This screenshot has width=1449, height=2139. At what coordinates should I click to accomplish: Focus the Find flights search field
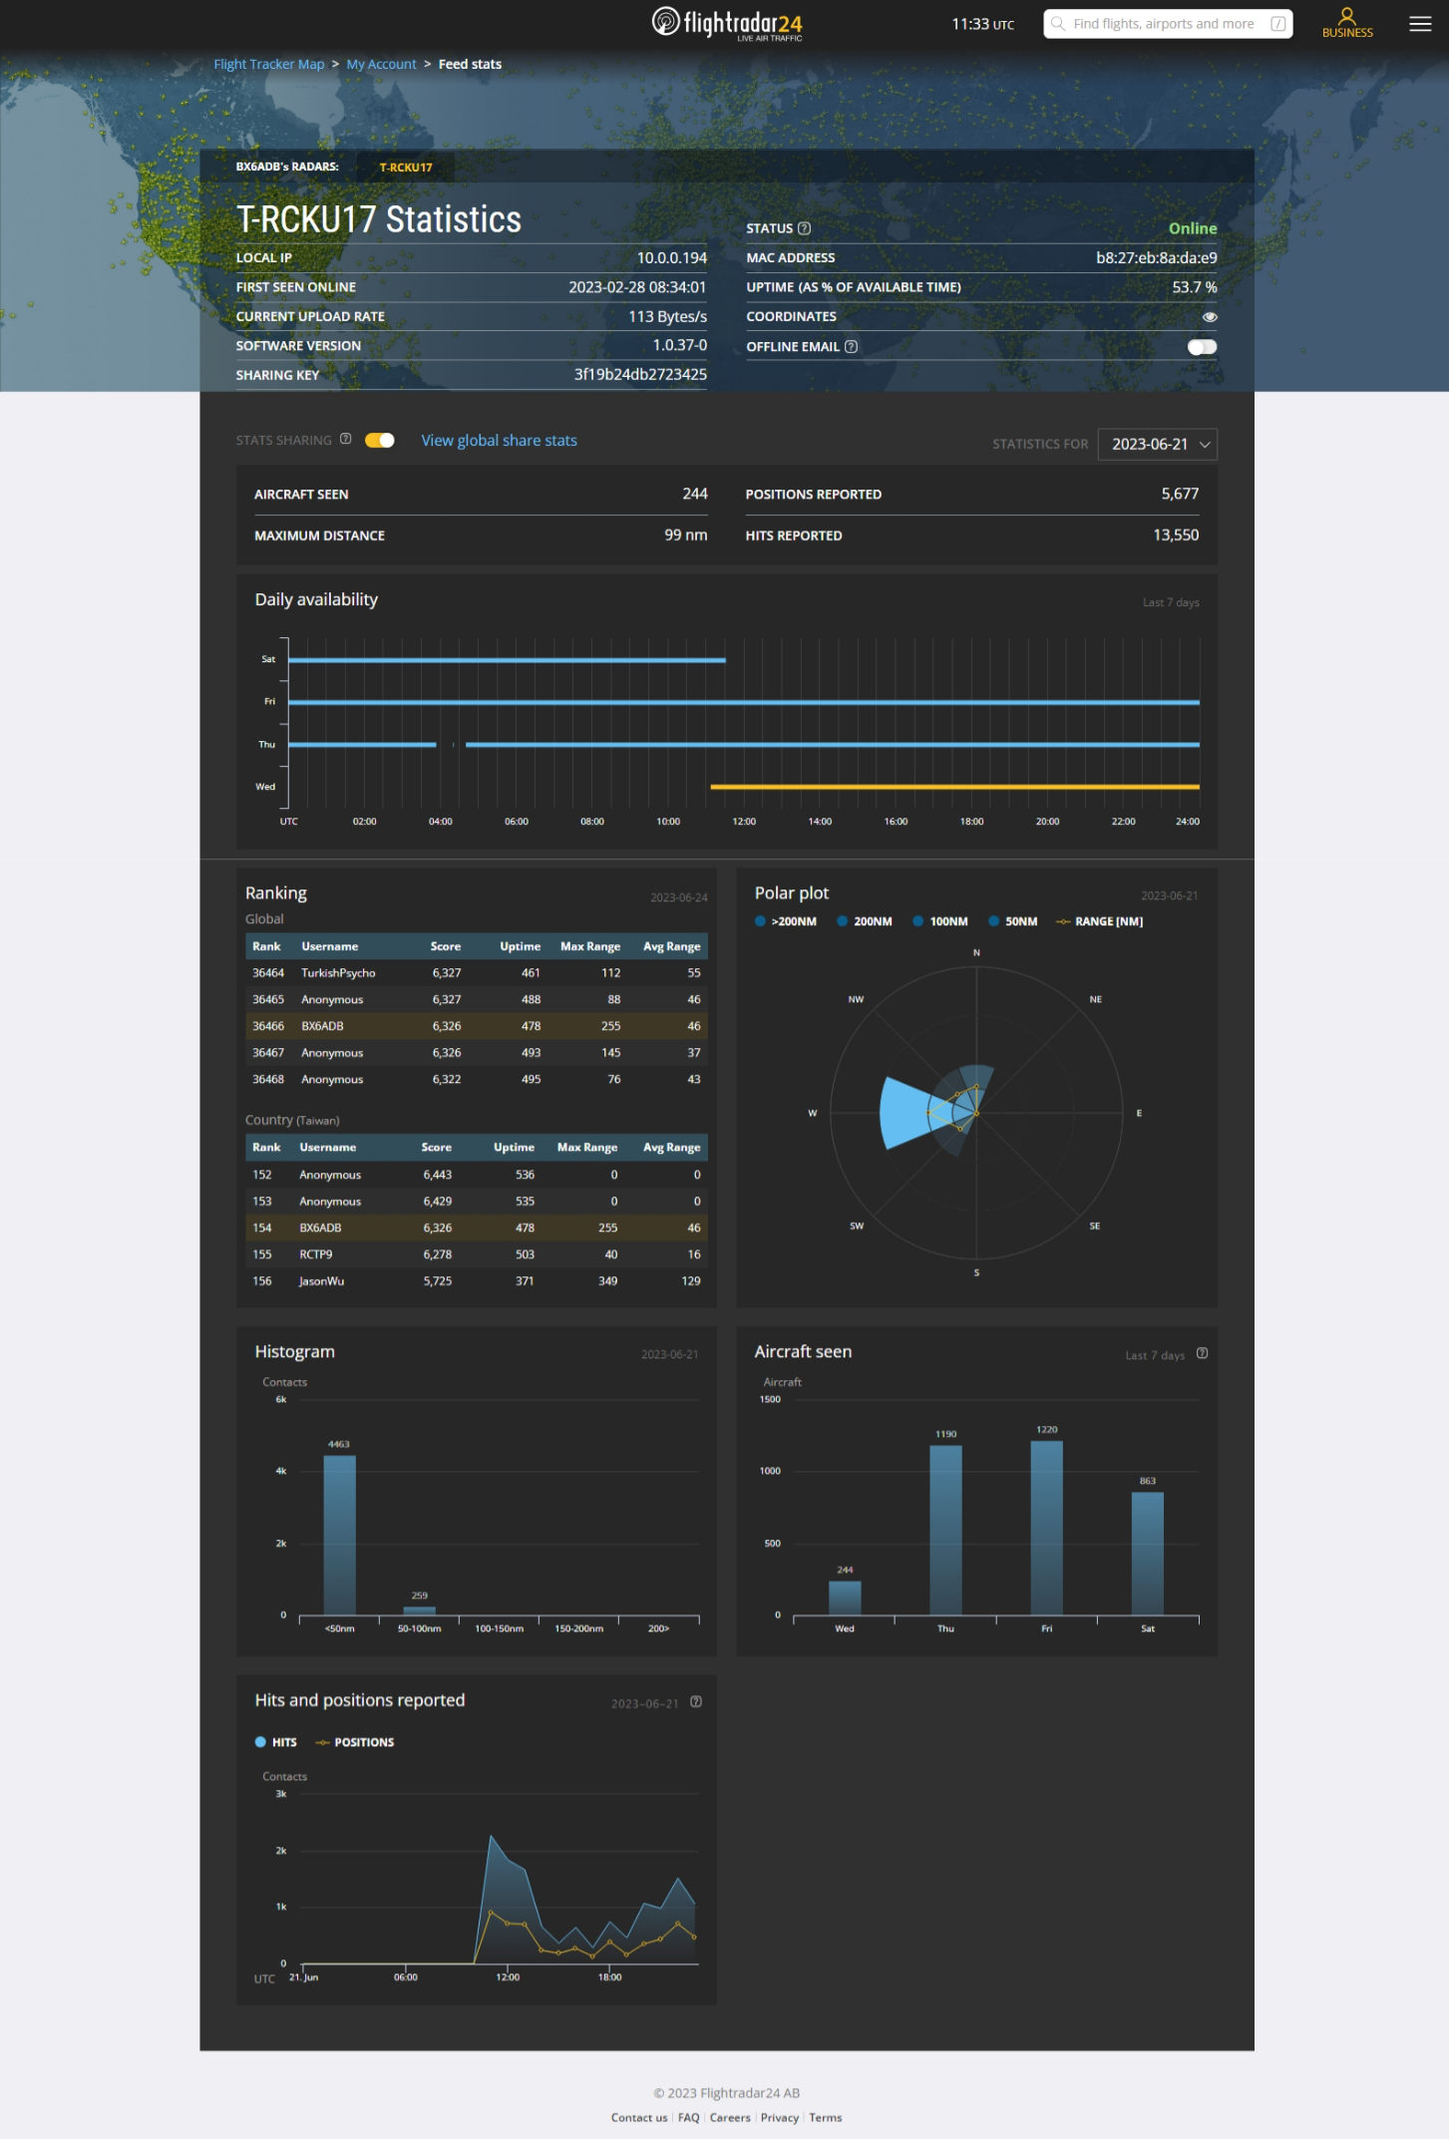point(1168,24)
